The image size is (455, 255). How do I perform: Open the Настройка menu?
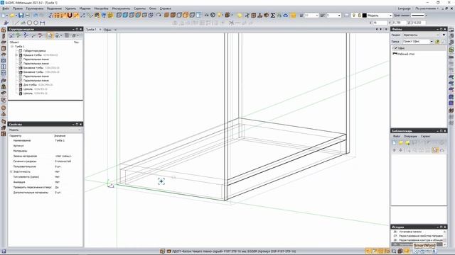click(x=101, y=8)
